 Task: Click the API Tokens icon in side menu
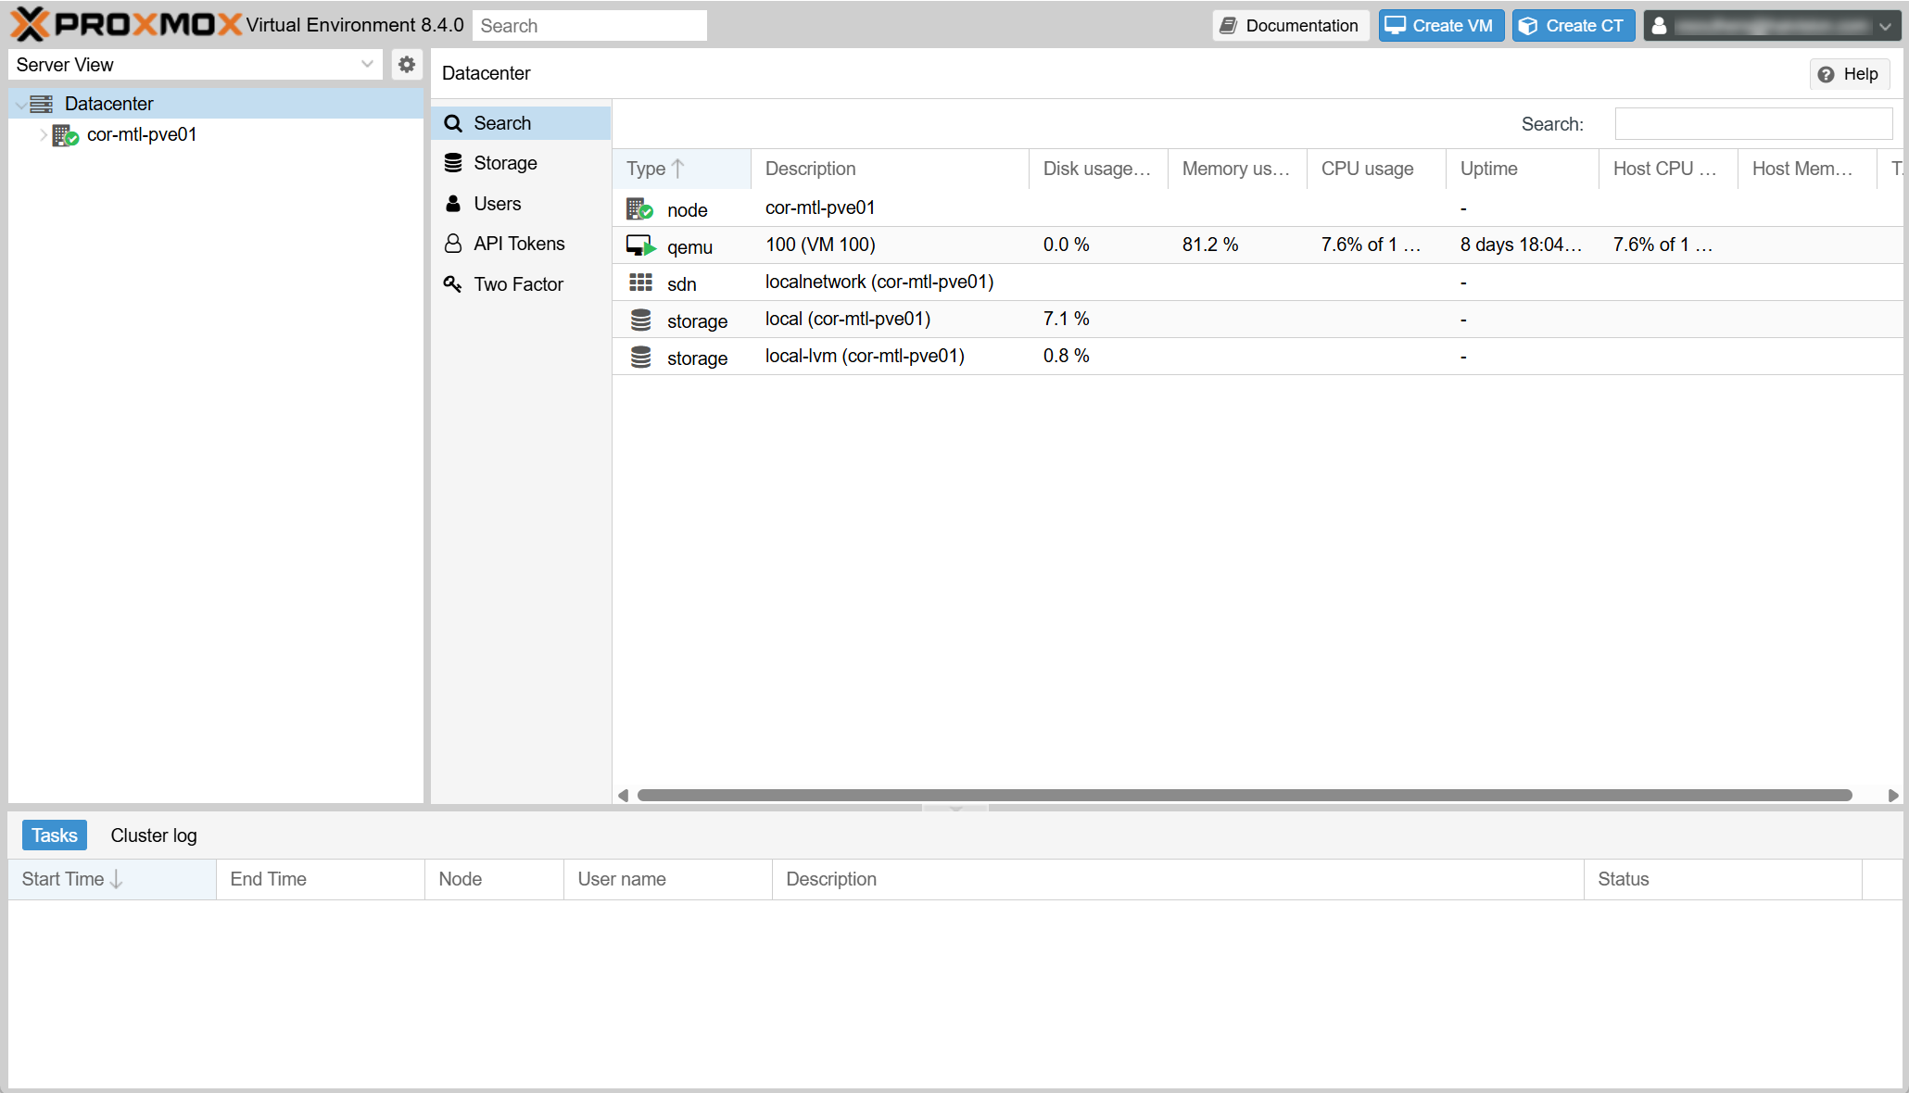coord(453,244)
